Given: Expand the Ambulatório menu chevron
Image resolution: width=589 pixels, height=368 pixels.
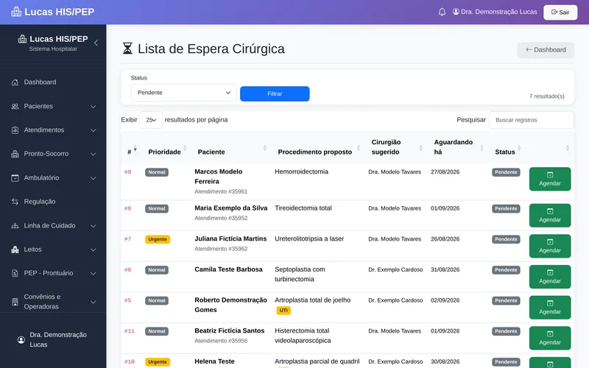Looking at the screenshot, I should pyautogui.click(x=94, y=178).
